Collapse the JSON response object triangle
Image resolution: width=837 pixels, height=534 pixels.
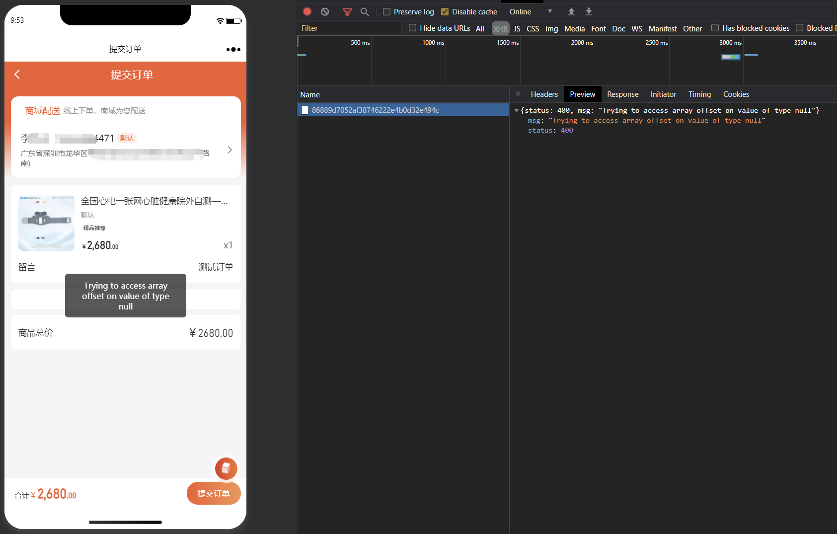(517, 110)
